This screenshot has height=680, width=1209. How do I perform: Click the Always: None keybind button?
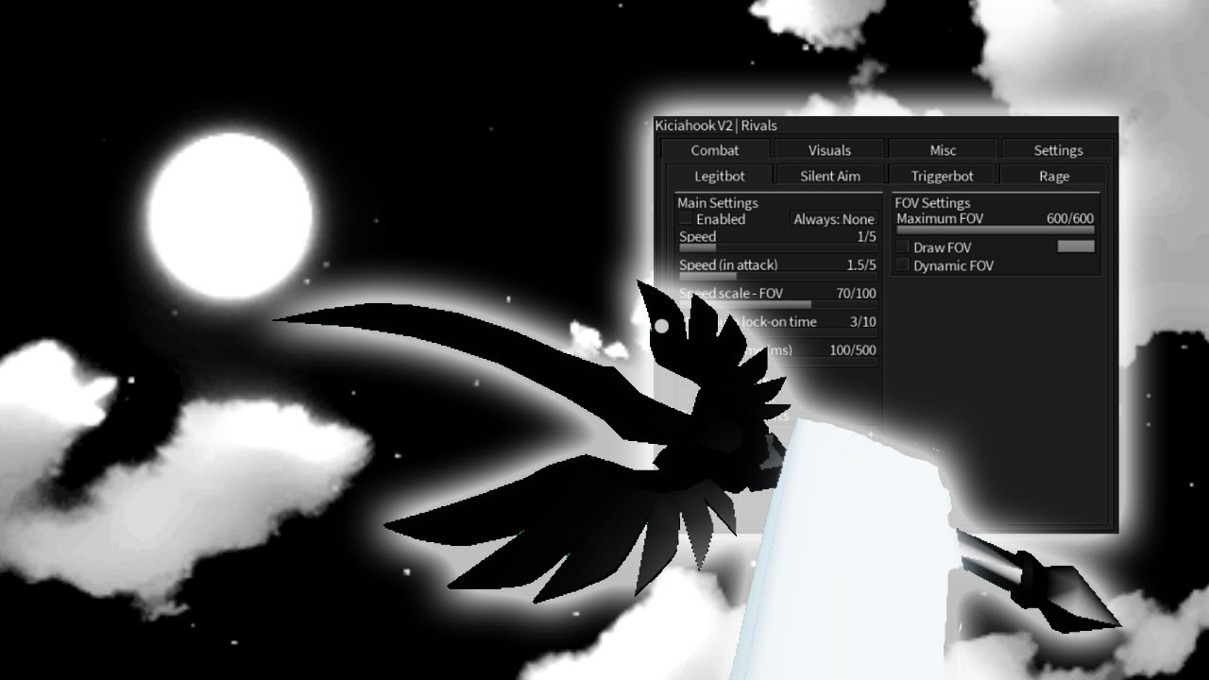click(834, 219)
